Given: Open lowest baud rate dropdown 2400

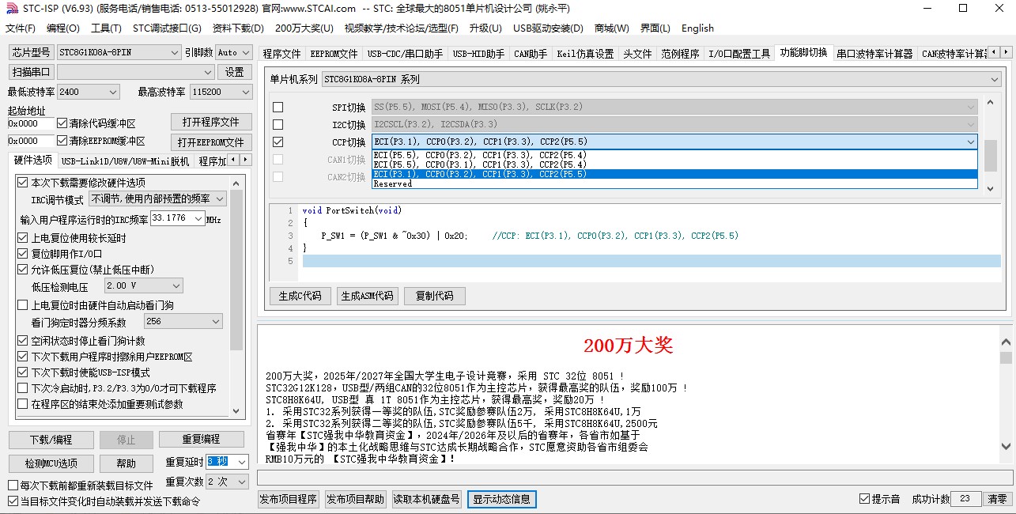Looking at the screenshot, I should (x=88, y=92).
